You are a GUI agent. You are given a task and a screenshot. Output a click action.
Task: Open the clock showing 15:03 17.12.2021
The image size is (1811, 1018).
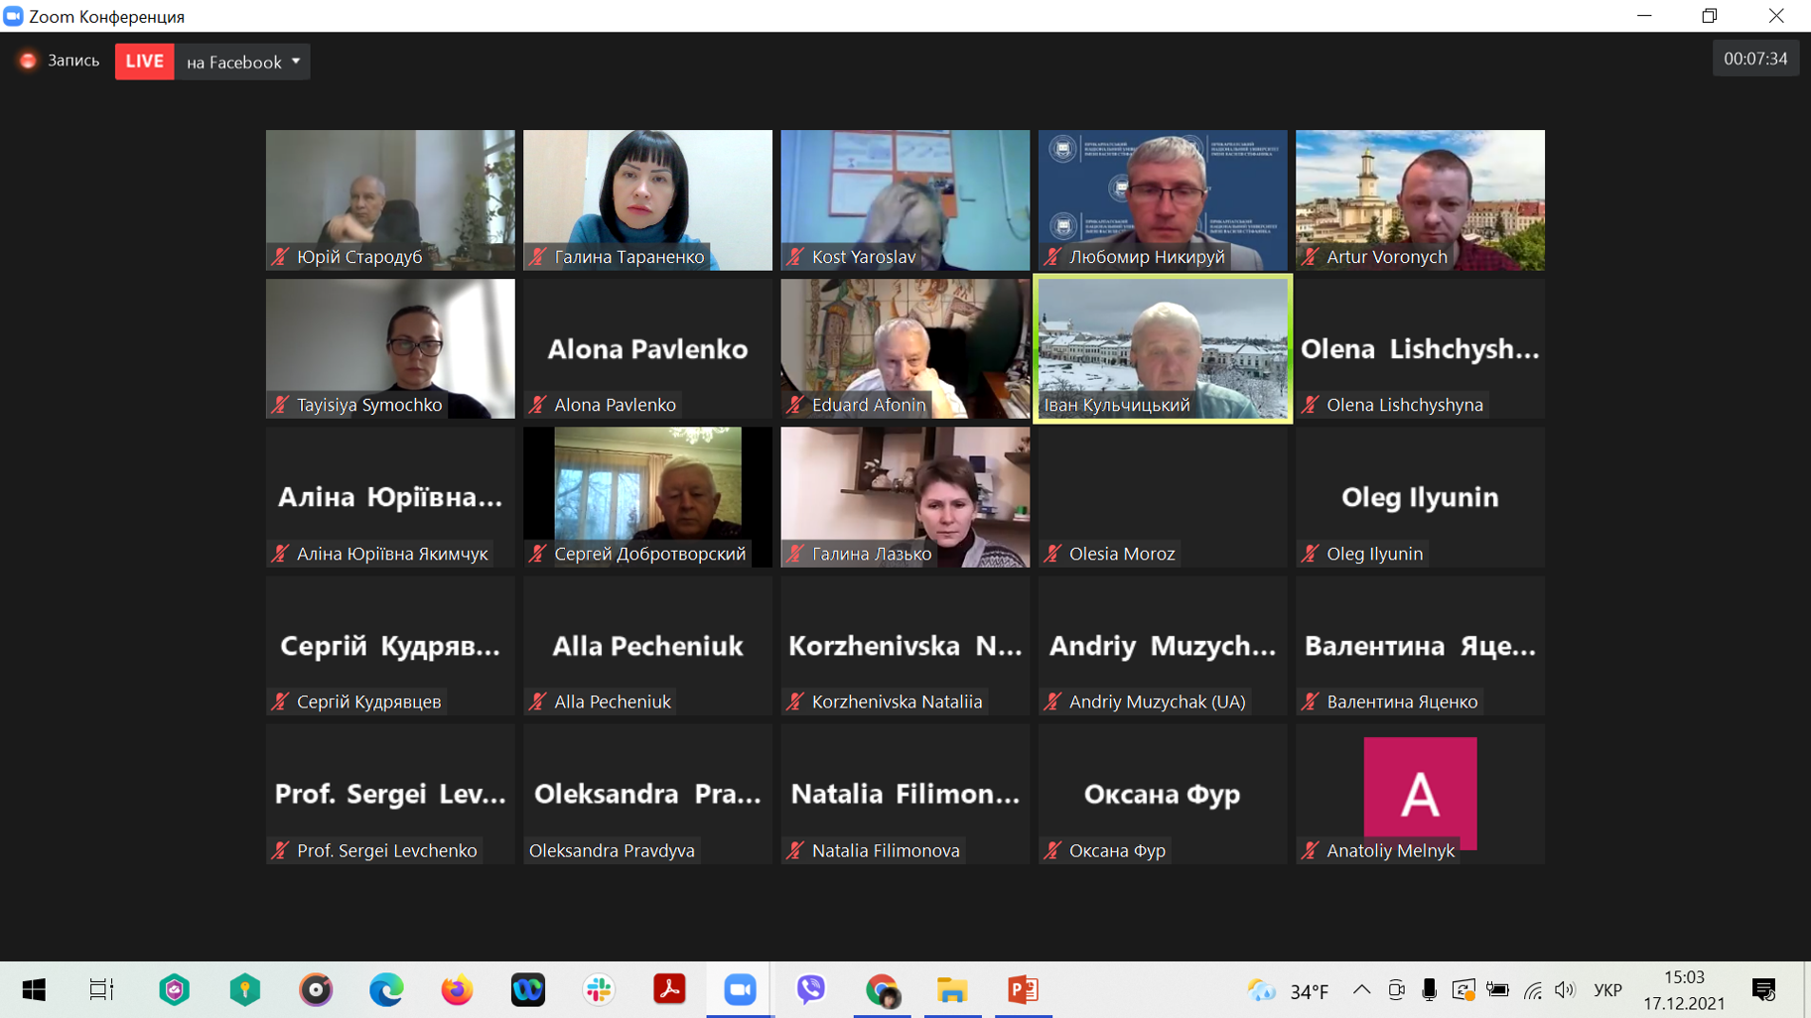(1684, 990)
